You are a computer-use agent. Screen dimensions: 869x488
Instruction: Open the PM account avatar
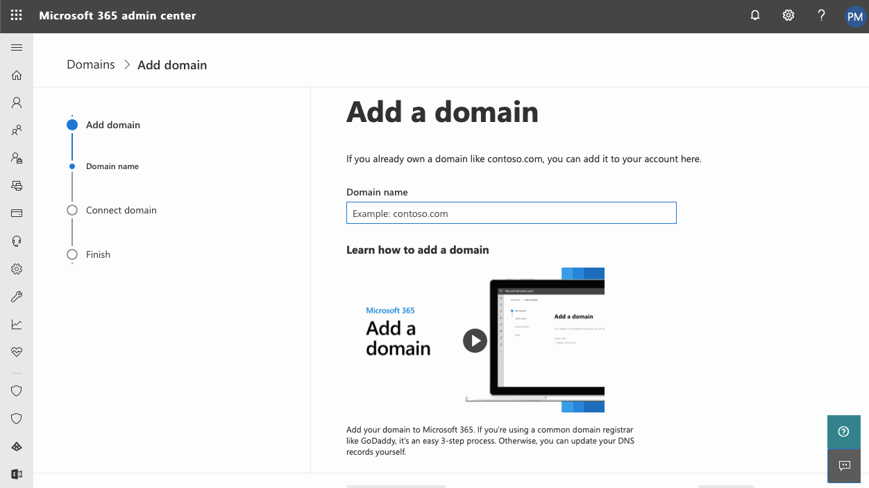(x=855, y=16)
